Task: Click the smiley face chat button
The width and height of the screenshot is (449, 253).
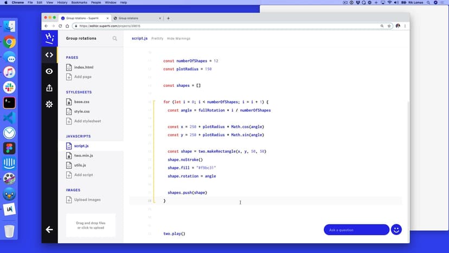Action: [x=396, y=230]
